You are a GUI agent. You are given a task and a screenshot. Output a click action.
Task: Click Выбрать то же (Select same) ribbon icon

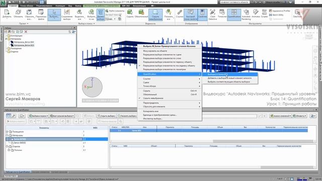91,15
